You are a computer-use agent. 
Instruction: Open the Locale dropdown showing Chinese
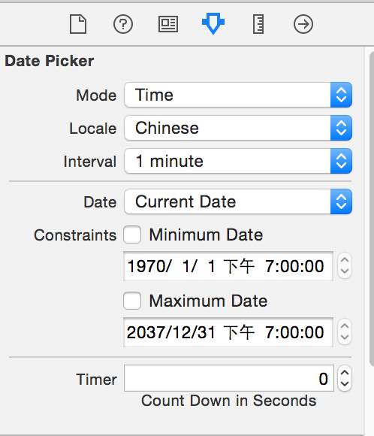click(x=238, y=128)
